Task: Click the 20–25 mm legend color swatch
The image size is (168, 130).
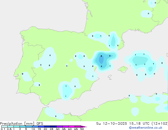Action: [47, 127]
